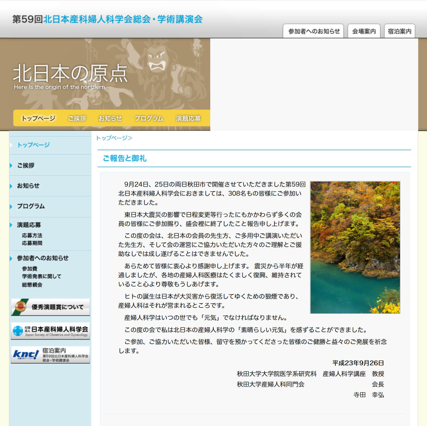Open the 参加費 sidebar sub-link

pos(30,268)
